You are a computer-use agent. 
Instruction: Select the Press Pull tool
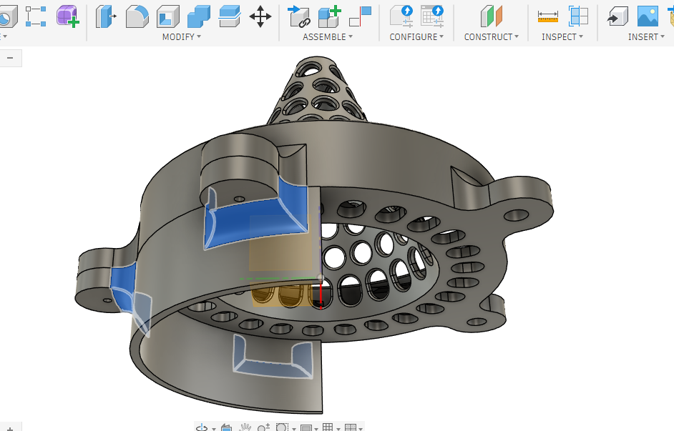[106, 16]
